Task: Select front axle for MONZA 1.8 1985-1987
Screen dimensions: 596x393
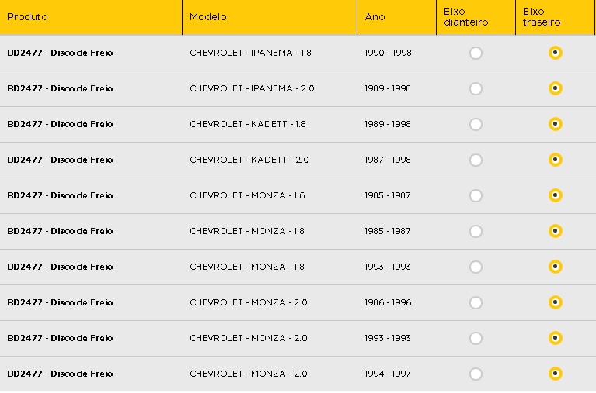Action: tap(476, 232)
